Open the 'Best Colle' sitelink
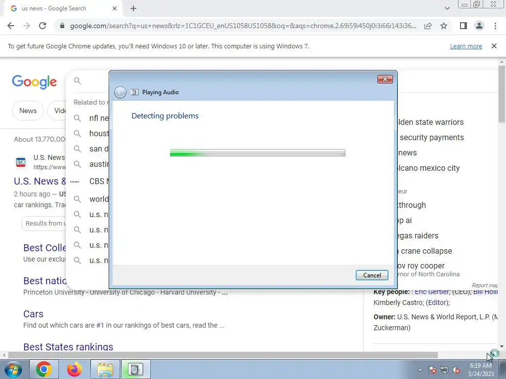 (44, 248)
